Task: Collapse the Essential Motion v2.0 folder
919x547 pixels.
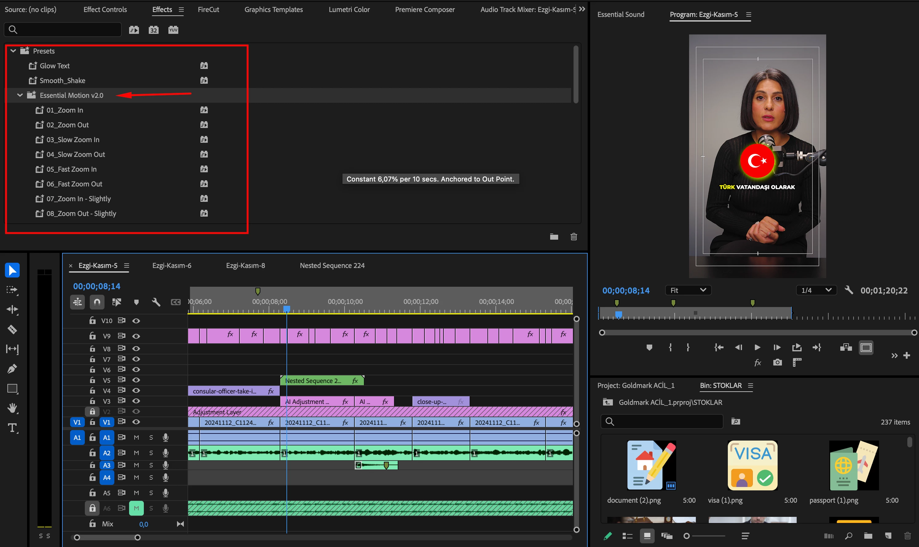Action: tap(20, 95)
